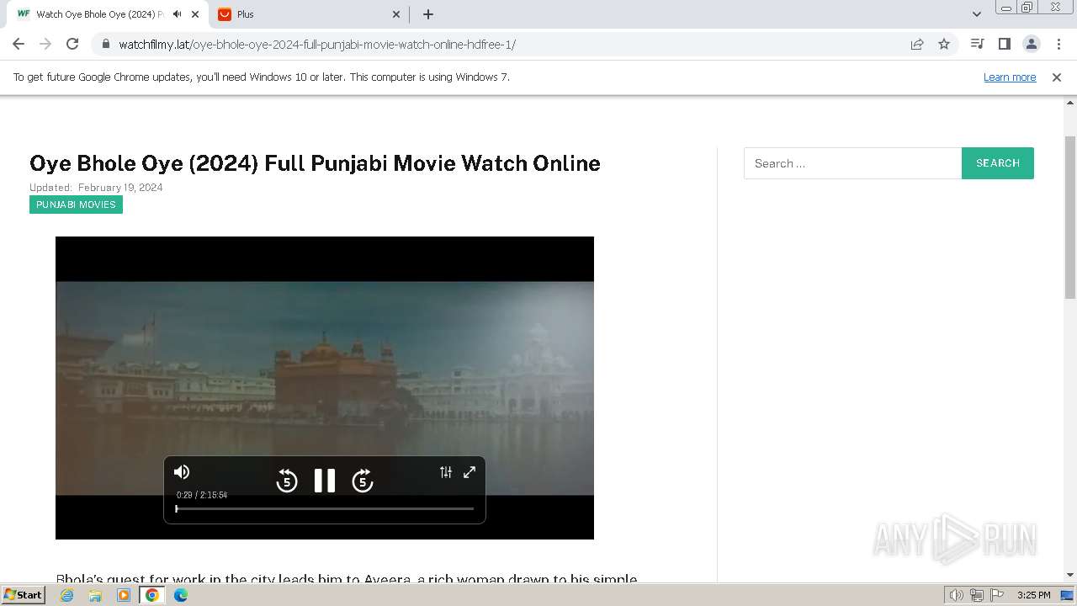Mute audio on Oye Bhole Oye tab
The height and width of the screenshot is (606, 1077).
[177, 14]
